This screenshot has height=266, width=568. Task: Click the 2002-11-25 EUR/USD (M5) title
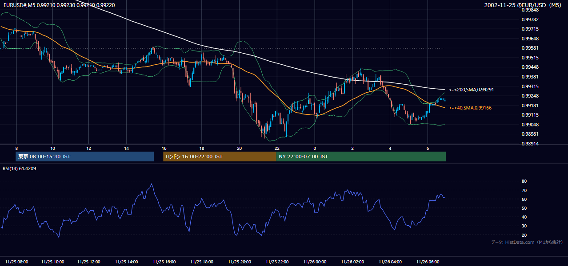[524, 5]
